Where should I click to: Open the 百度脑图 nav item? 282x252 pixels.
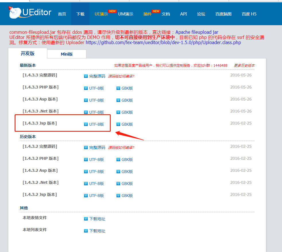pos(223,14)
